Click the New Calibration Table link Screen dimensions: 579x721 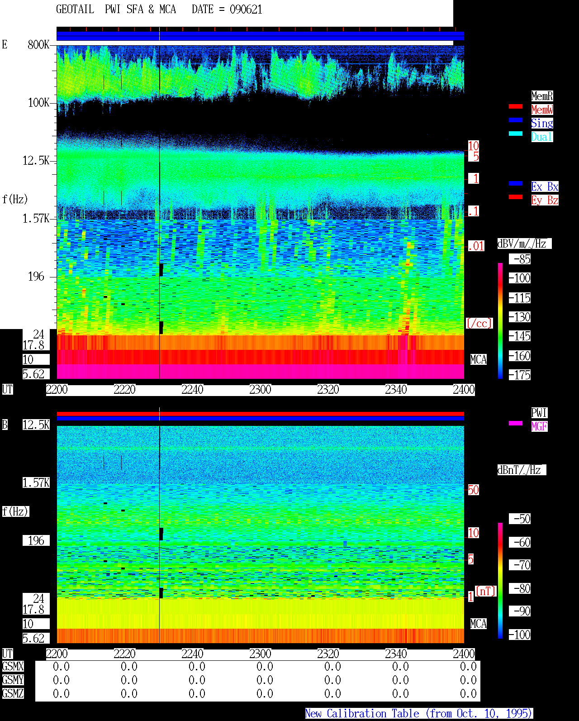pos(419,714)
